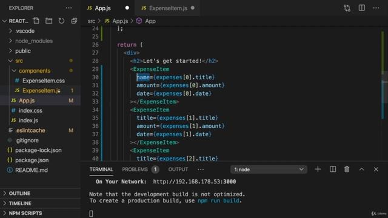
Task: Collapse the src folder
Action: point(40,61)
